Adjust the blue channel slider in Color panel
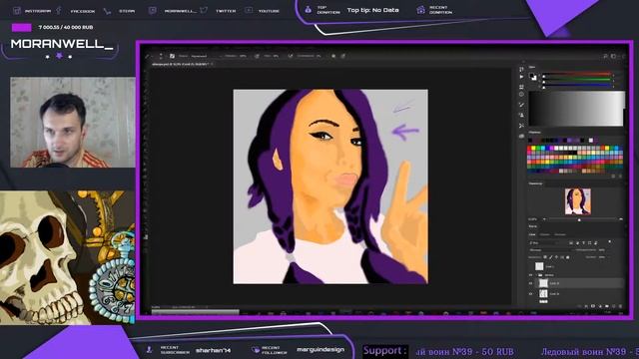The height and width of the screenshot is (359, 639). click(576, 85)
